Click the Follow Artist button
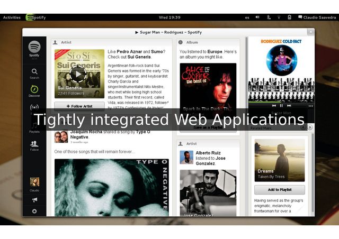 79,106
